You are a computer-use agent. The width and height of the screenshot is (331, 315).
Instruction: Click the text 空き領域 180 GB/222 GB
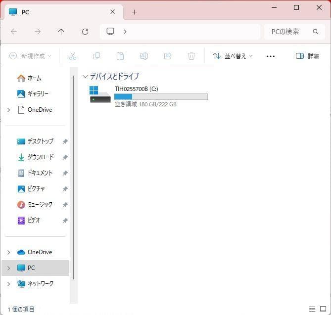[x=145, y=104]
